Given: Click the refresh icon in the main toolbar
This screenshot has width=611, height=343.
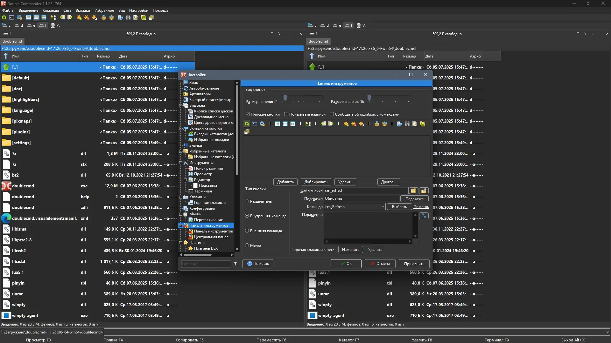Looking at the screenshot, I should [4, 17].
